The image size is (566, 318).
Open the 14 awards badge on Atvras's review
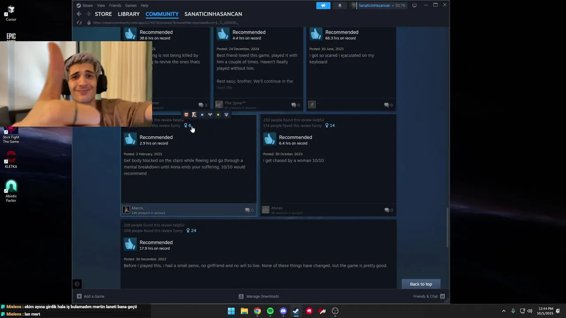tap(330, 125)
